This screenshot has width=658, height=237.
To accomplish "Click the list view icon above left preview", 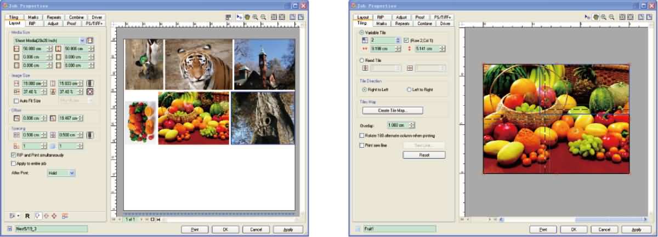I will coord(228,18).
